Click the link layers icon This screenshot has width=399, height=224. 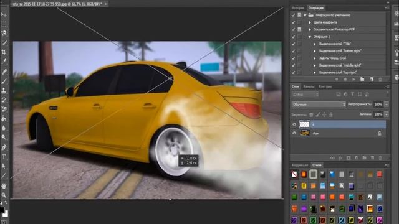click(x=332, y=158)
